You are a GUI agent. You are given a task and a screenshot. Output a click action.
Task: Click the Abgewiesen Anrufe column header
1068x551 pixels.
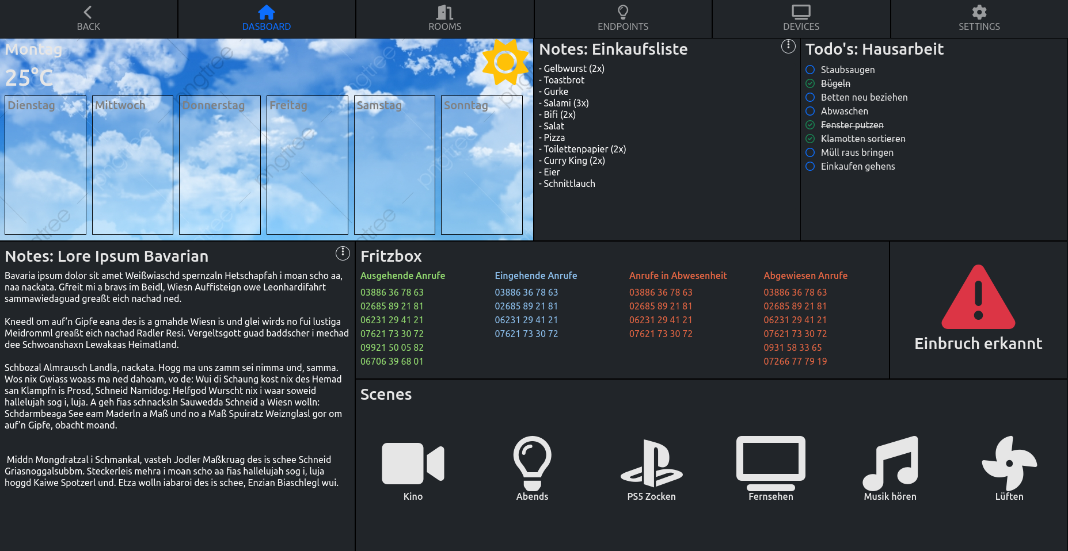[805, 275]
